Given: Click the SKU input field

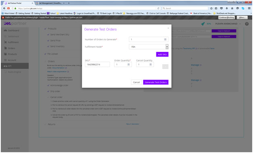Looking at the screenshot, I should pyautogui.click(x=97, y=64).
